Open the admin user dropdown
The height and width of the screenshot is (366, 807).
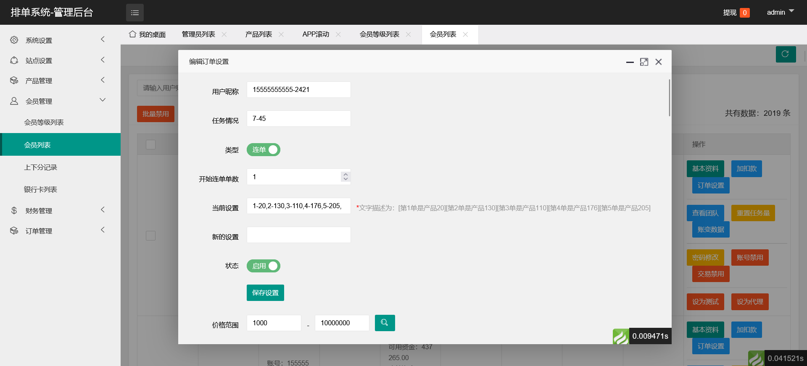click(x=780, y=12)
